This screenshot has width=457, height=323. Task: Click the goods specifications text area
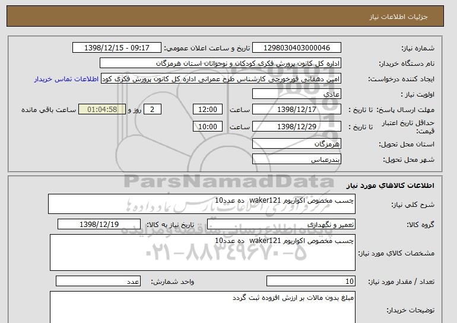202,252
